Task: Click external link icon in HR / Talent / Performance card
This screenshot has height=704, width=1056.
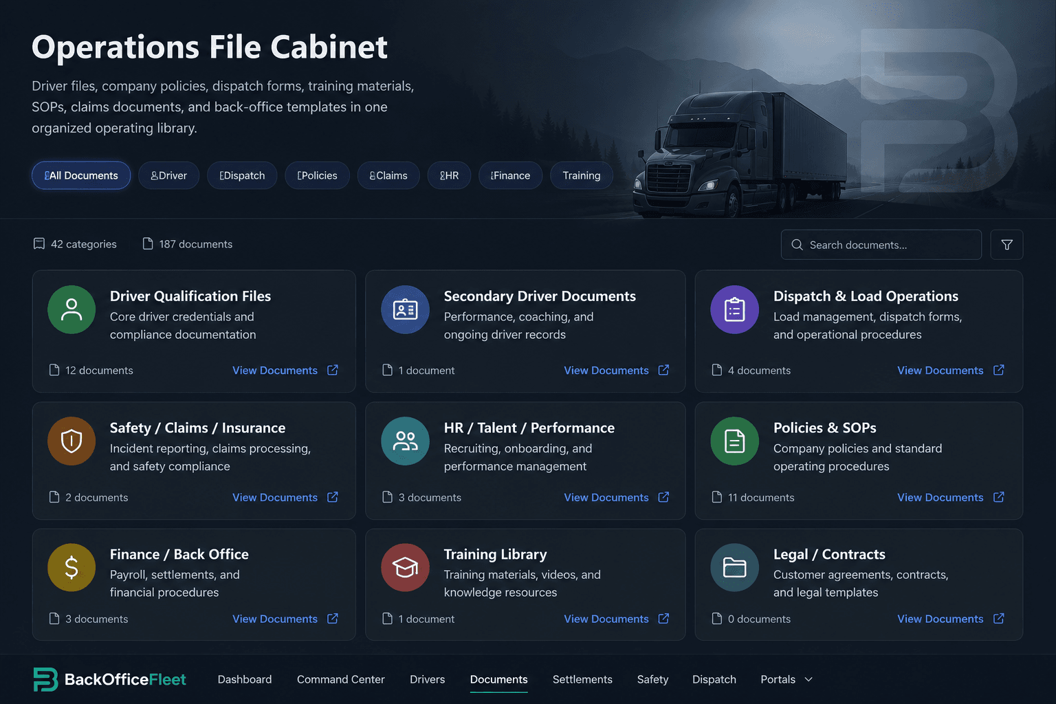Action: tap(663, 497)
